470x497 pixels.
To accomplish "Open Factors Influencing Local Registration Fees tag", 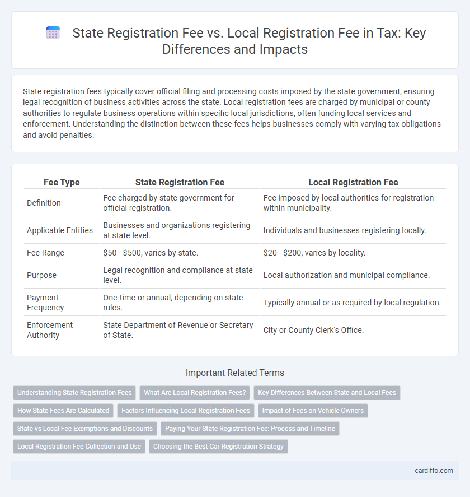I will (x=186, y=411).
